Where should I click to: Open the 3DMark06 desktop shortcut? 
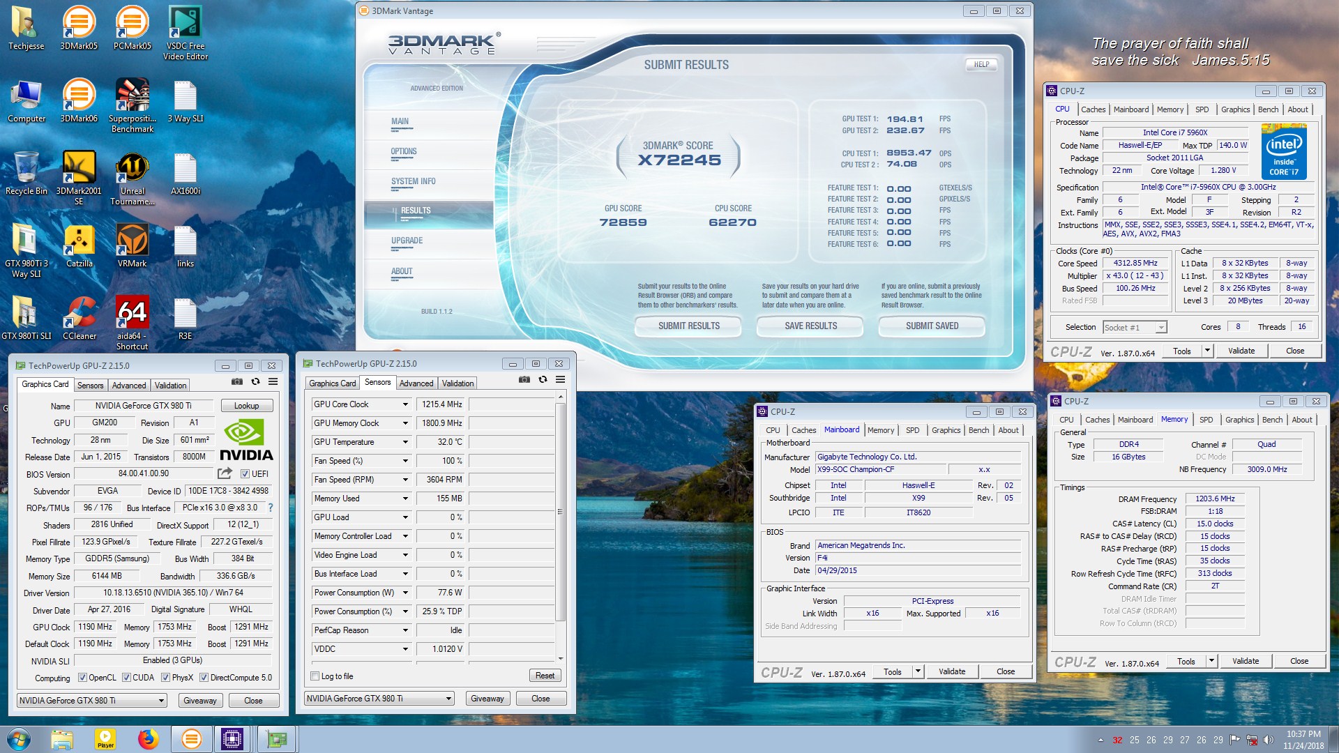point(79,100)
